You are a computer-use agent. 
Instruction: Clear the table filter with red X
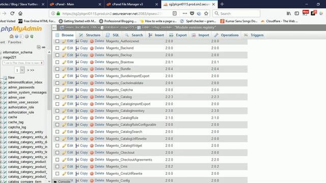[42, 63]
